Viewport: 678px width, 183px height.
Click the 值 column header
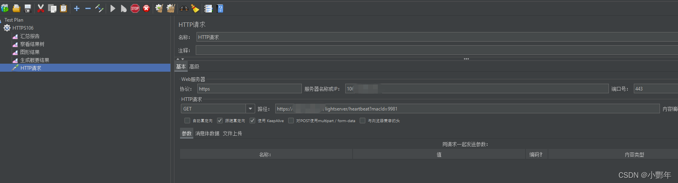(x=439, y=155)
